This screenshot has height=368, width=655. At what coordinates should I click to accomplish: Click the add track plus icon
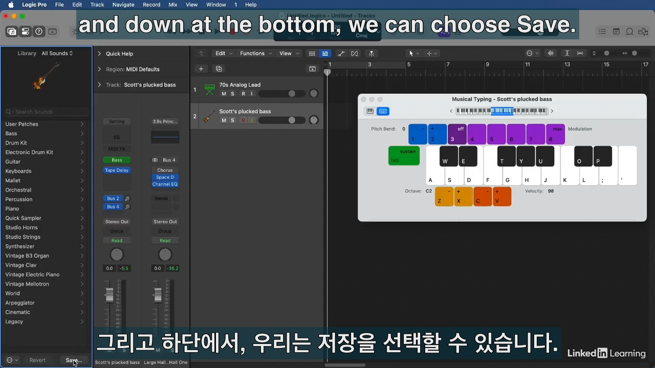(201, 69)
